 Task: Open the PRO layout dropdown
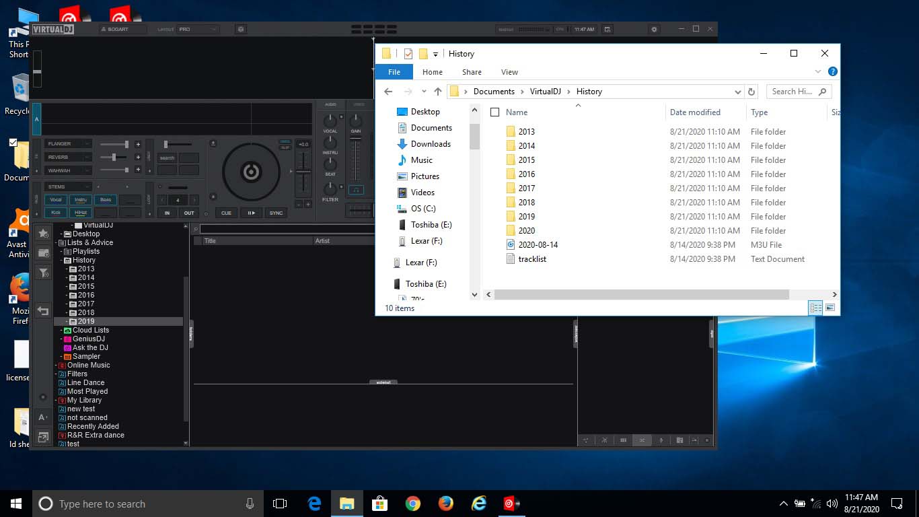(198, 30)
